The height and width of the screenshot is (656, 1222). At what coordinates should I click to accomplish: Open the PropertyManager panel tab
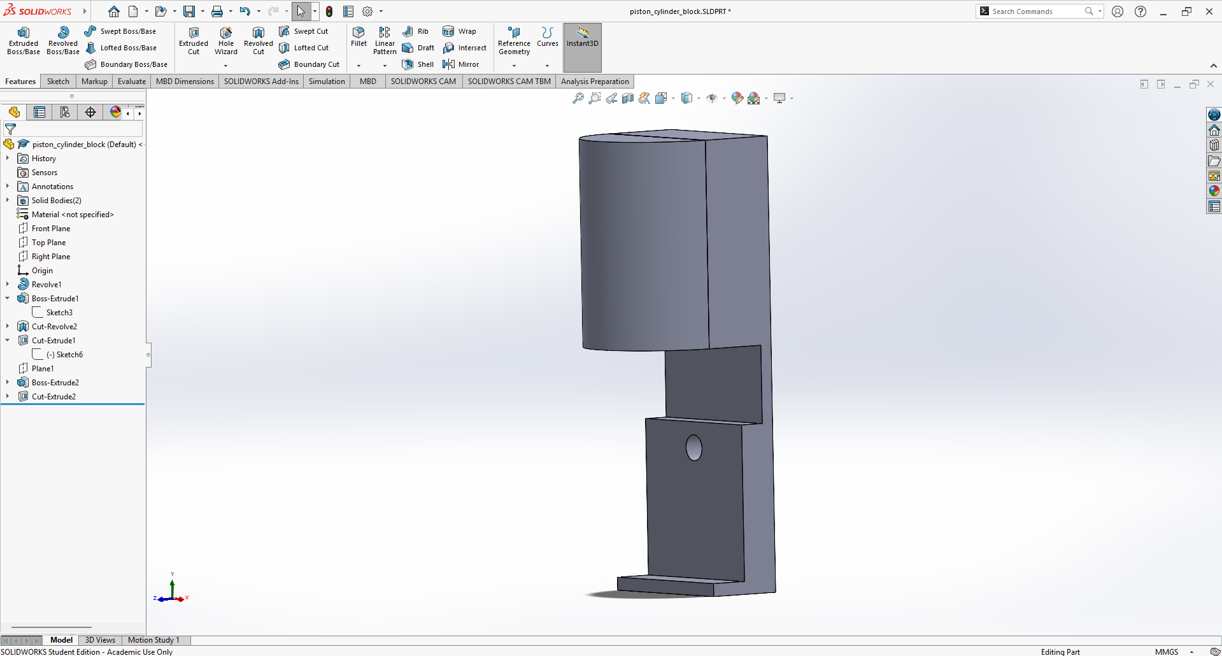39,113
